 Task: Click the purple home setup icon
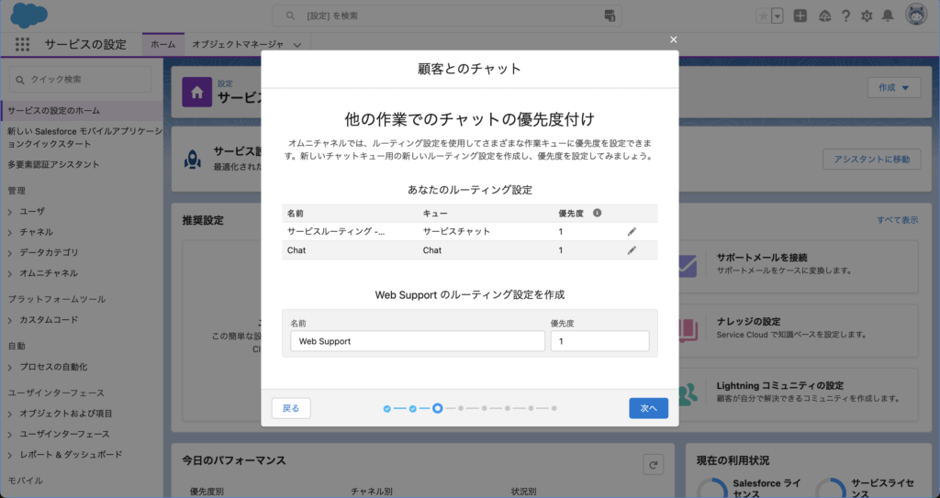click(196, 93)
